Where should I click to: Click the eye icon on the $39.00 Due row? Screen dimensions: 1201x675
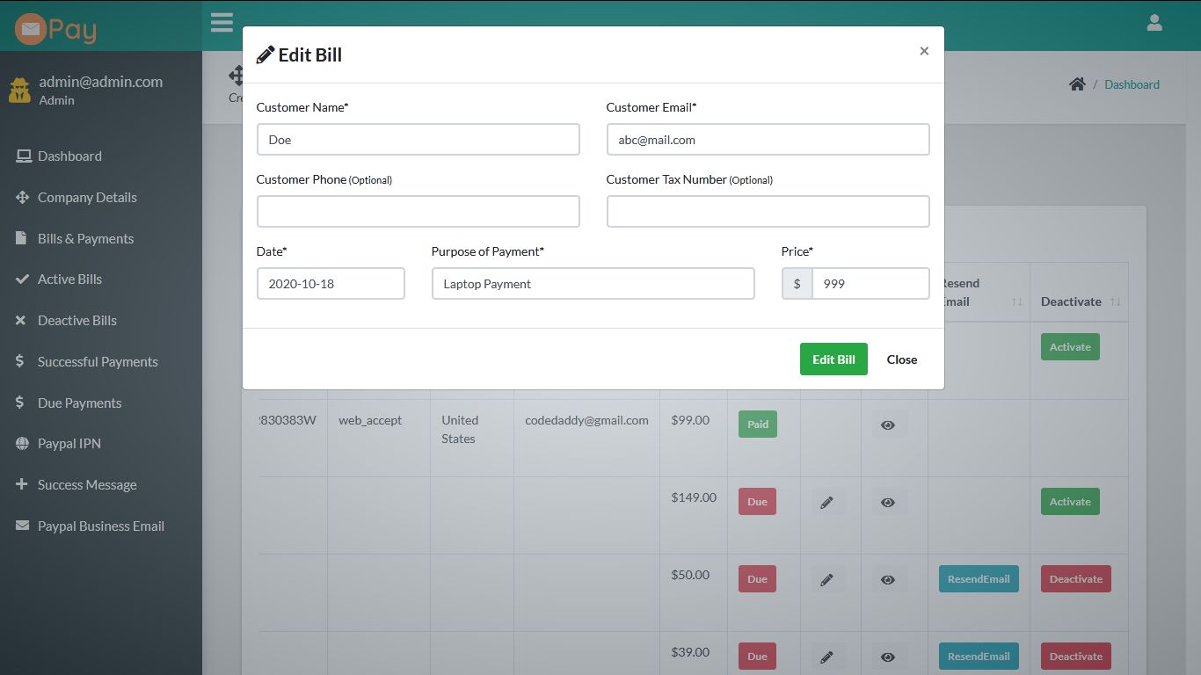pyautogui.click(x=887, y=656)
